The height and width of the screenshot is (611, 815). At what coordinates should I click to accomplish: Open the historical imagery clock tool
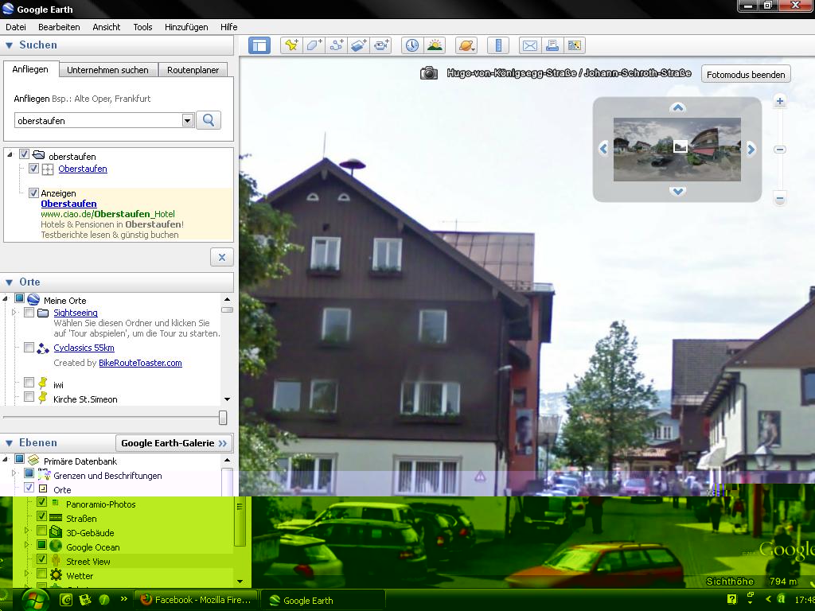411,45
